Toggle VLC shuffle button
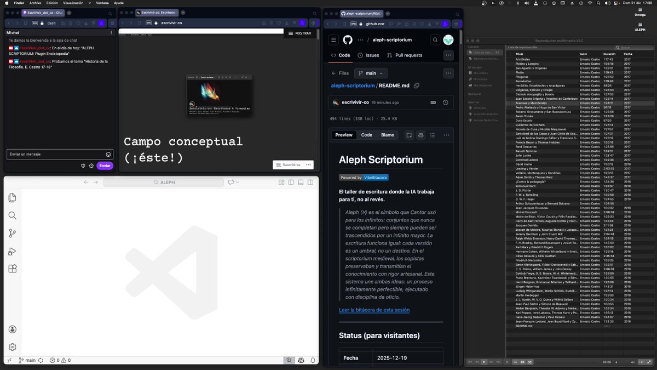This screenshot has width=657, height=370. [529, 362]
